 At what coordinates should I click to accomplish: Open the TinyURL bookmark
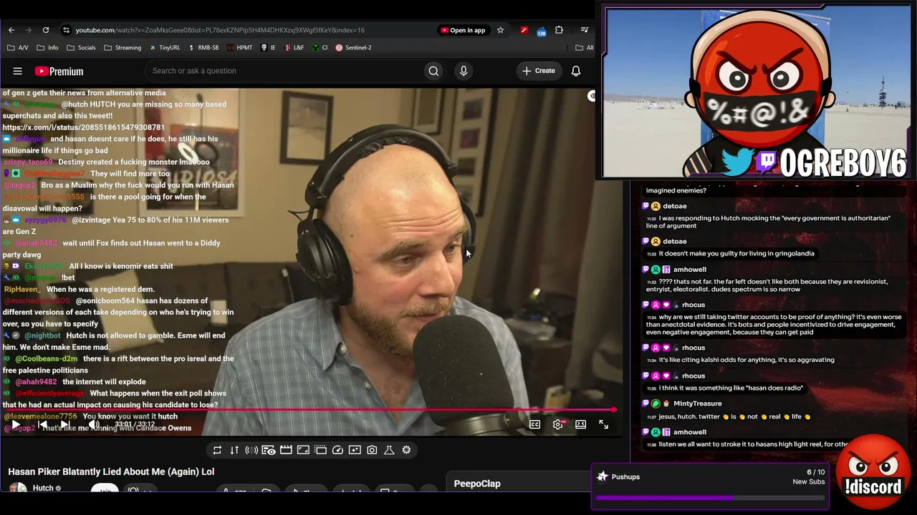[164, 48]
